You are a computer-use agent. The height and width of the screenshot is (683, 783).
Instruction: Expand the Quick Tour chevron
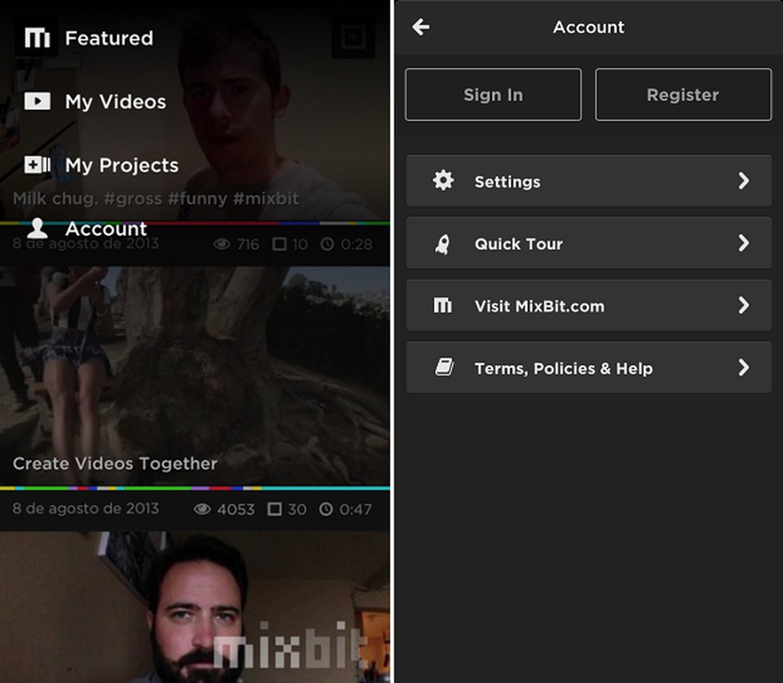pyautogui.click(x=744, y=243)
